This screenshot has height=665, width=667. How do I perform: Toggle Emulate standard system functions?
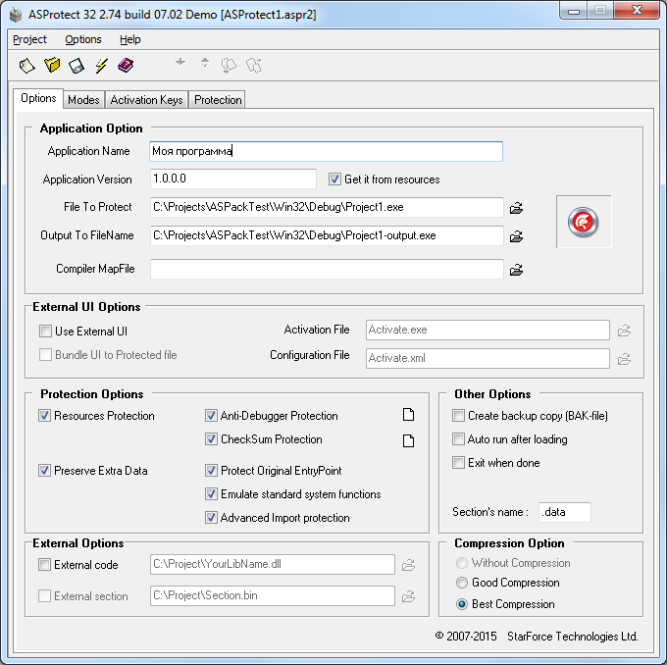pos(212,493)
